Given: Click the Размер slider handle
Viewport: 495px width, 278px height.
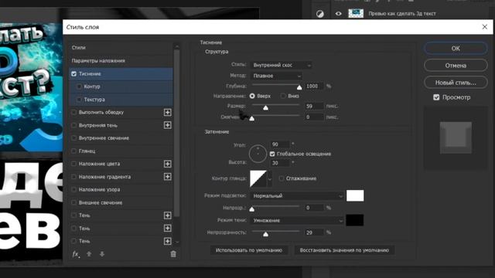Looking at the screenshot, I should (266, 108).
